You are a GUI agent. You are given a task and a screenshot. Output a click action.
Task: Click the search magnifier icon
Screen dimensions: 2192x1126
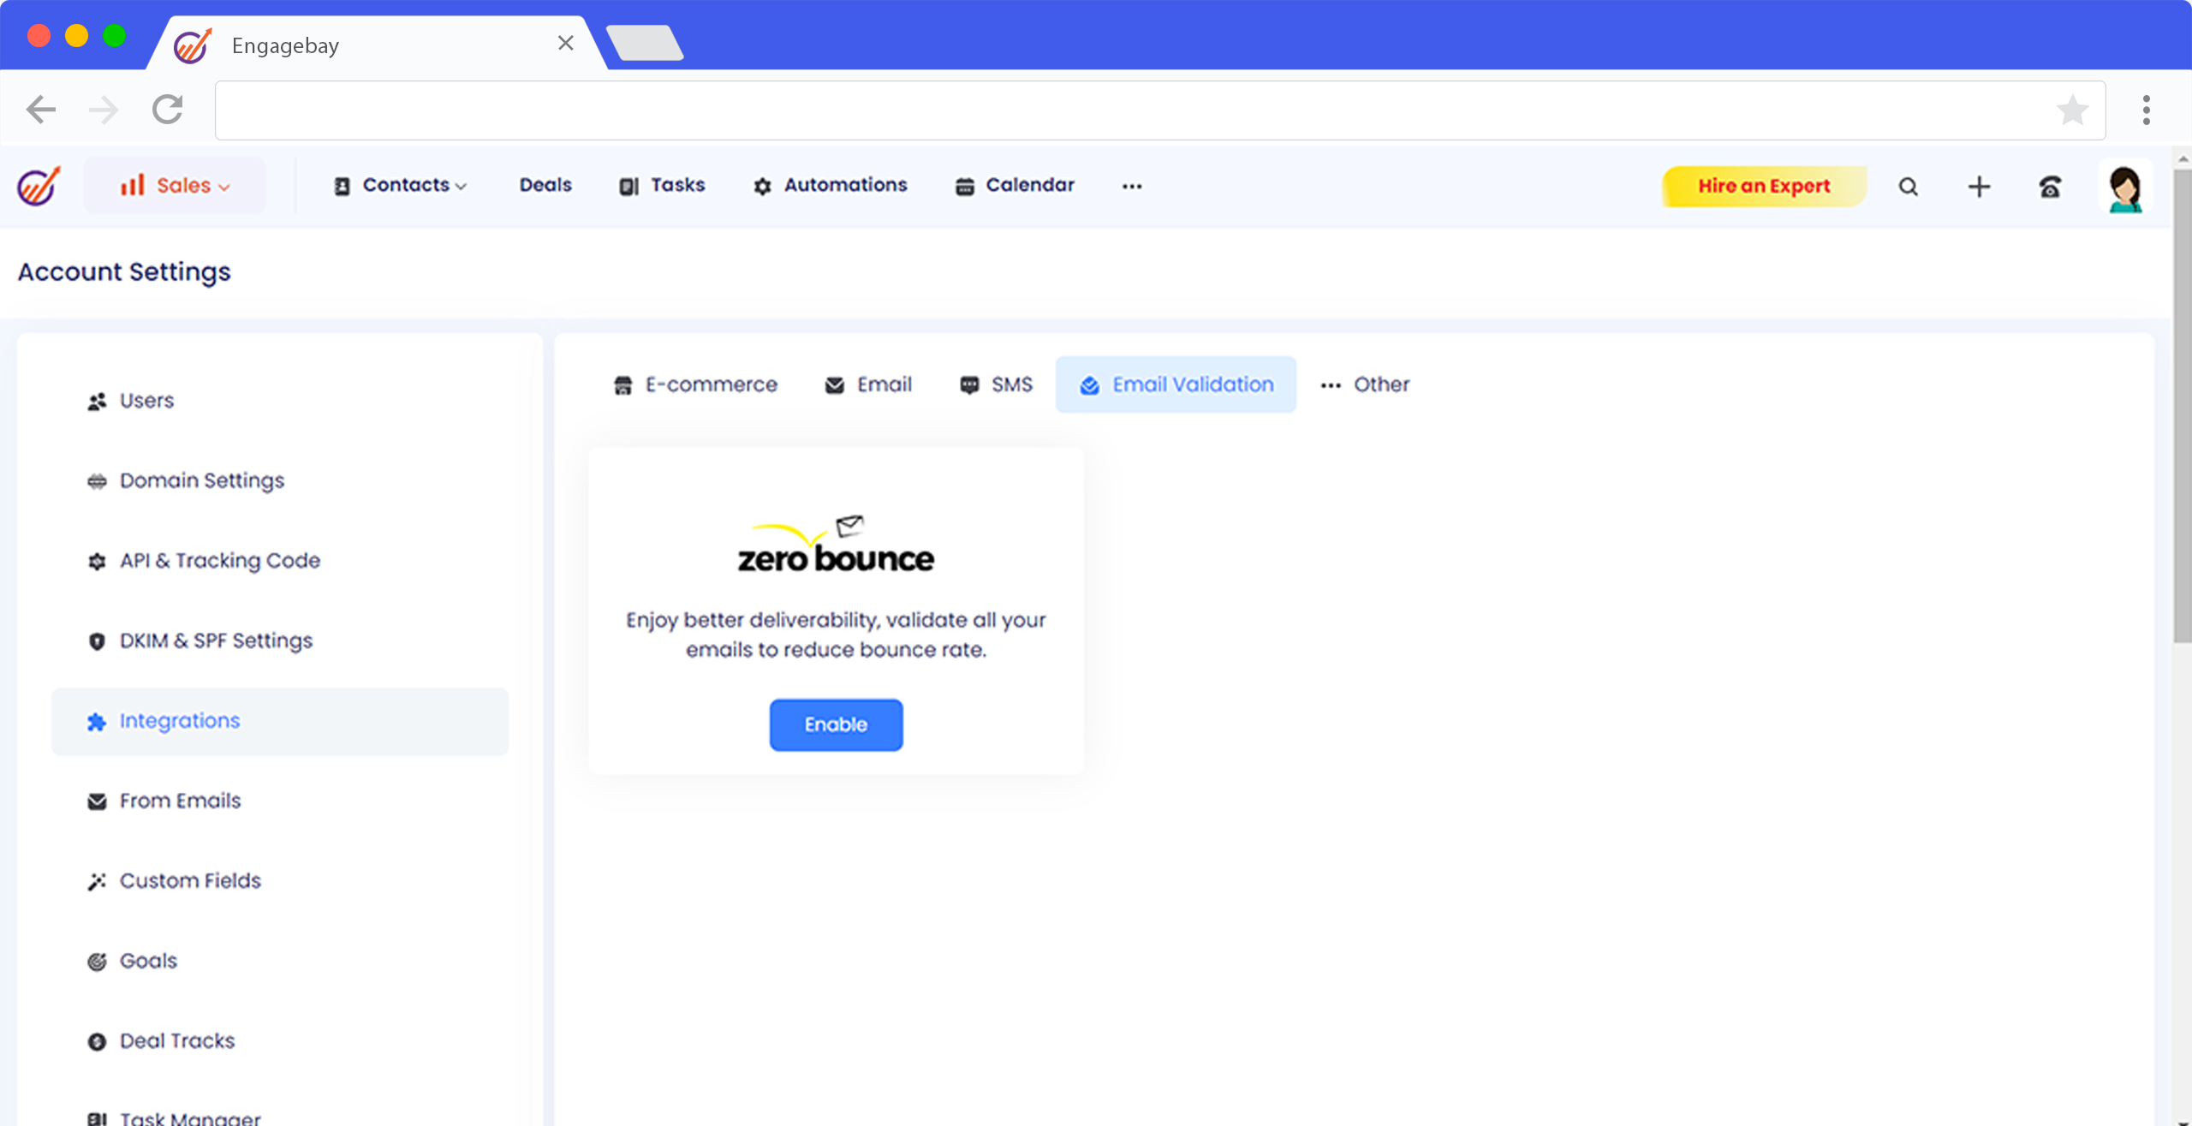(1908, 187)
